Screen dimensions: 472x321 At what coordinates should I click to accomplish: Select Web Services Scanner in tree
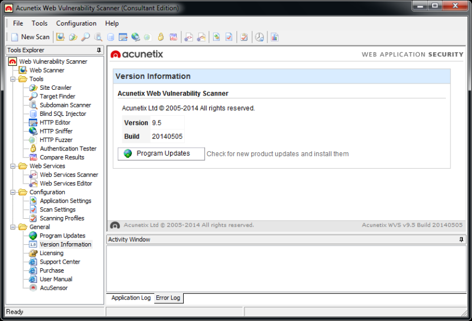click(69, 175)
